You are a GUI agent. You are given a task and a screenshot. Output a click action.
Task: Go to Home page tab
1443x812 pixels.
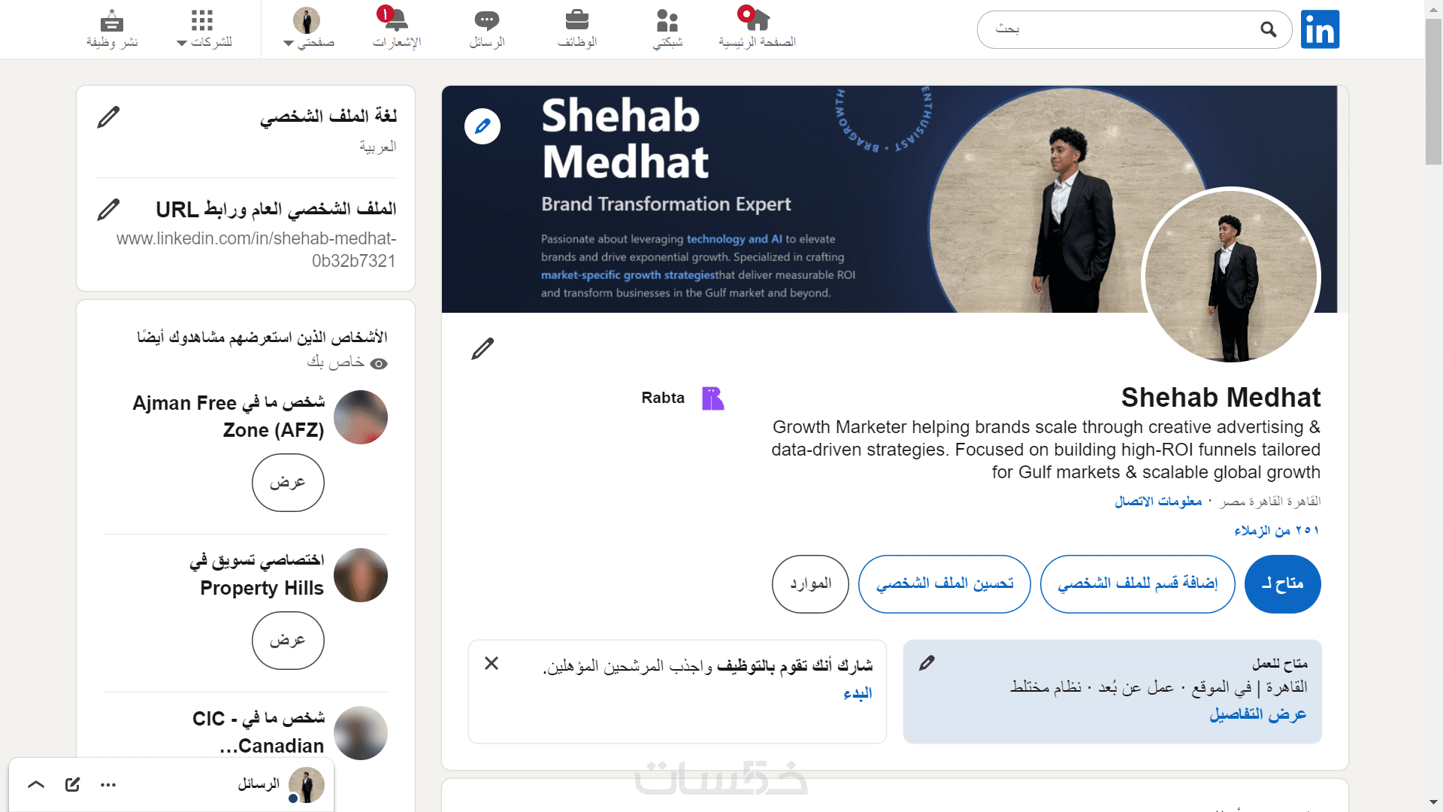[757, 29]
